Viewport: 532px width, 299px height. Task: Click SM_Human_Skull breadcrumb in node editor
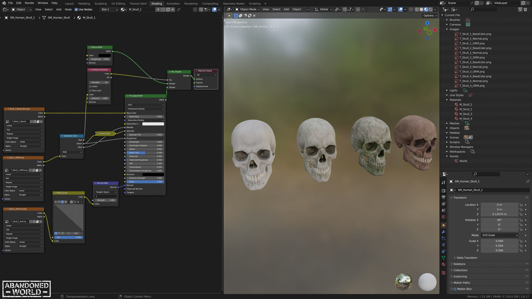59,18
